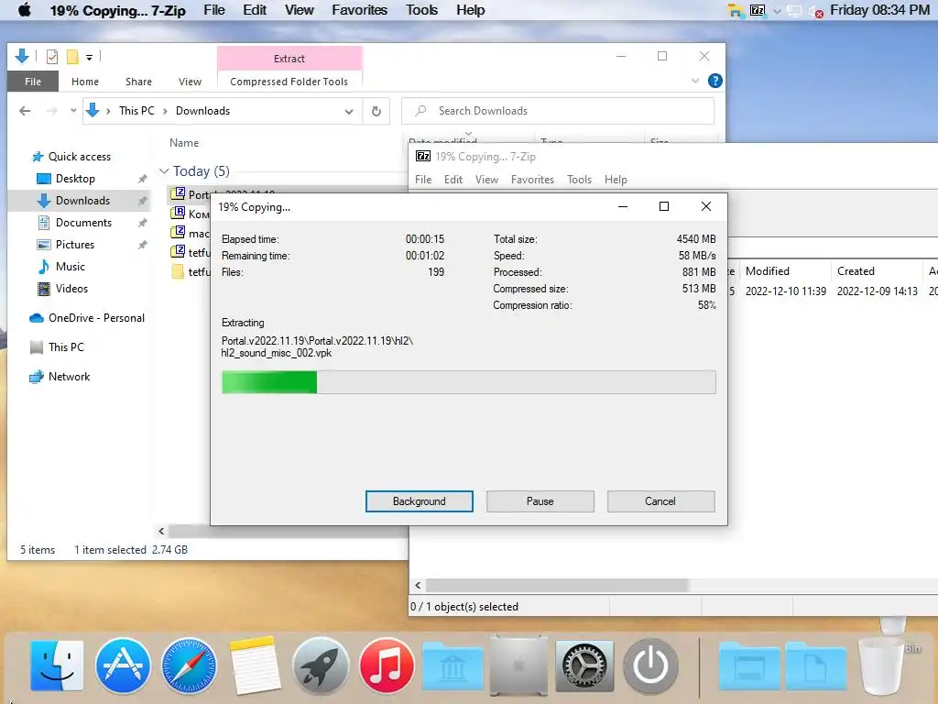Click the This PC breadcrumb chevron
The height and width of the screenshot is (704, 938).
(x=165, y=111)
